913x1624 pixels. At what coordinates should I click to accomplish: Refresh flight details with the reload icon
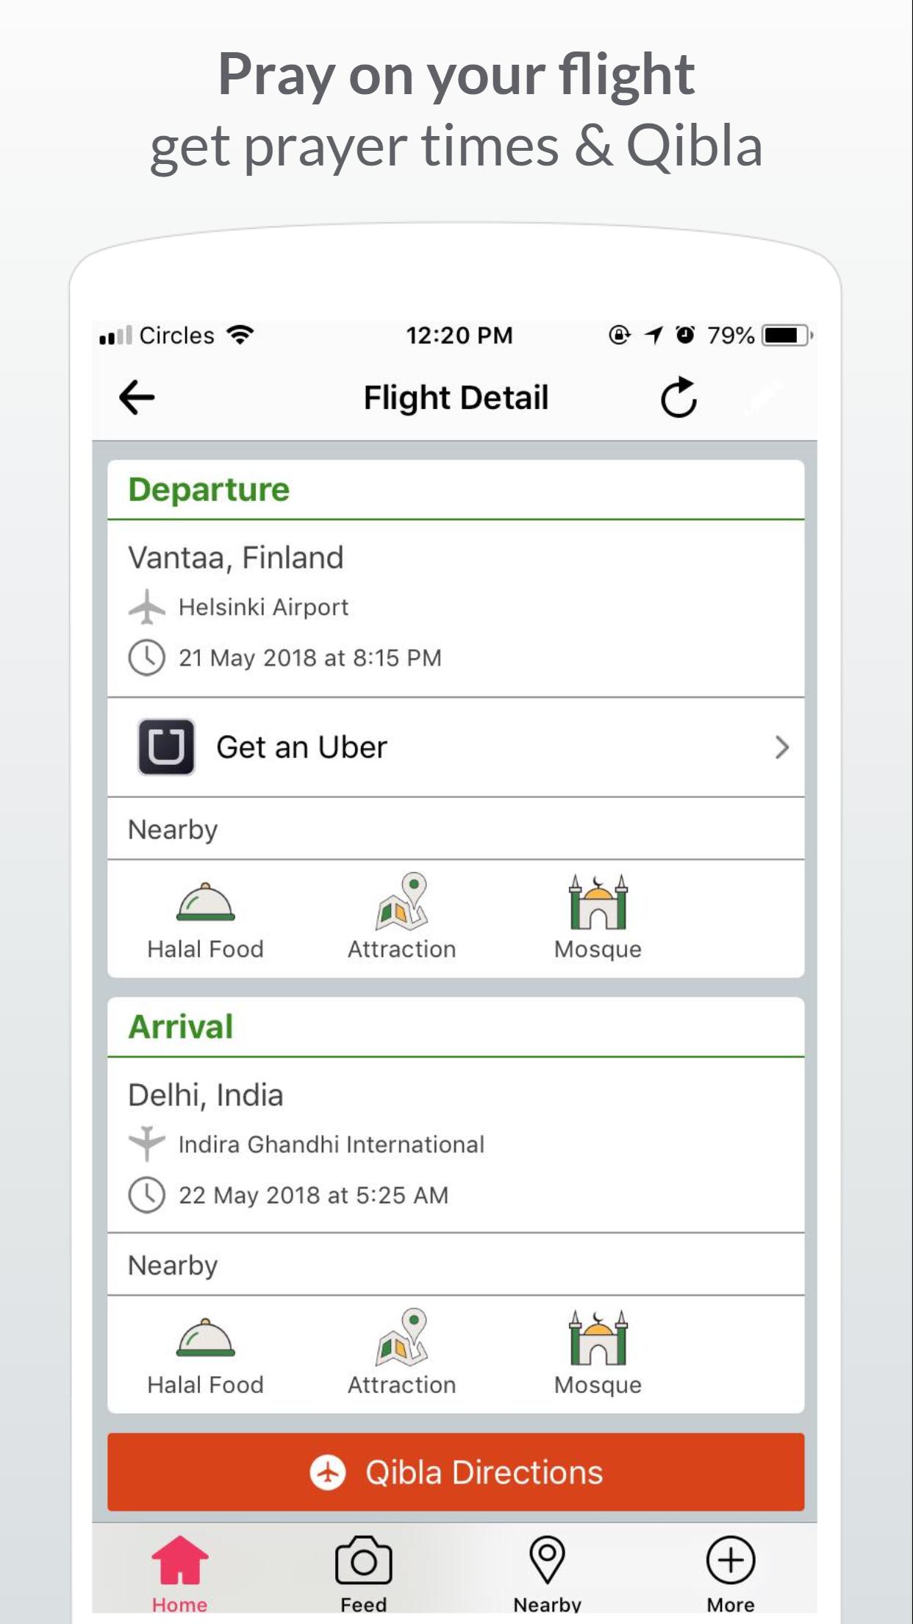679,398
